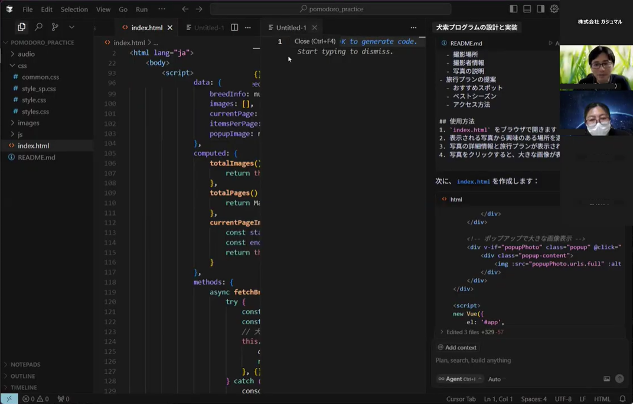Open the Source Control view icon
The width and height of the screenshot is (633, 404).
coord(55,27)
